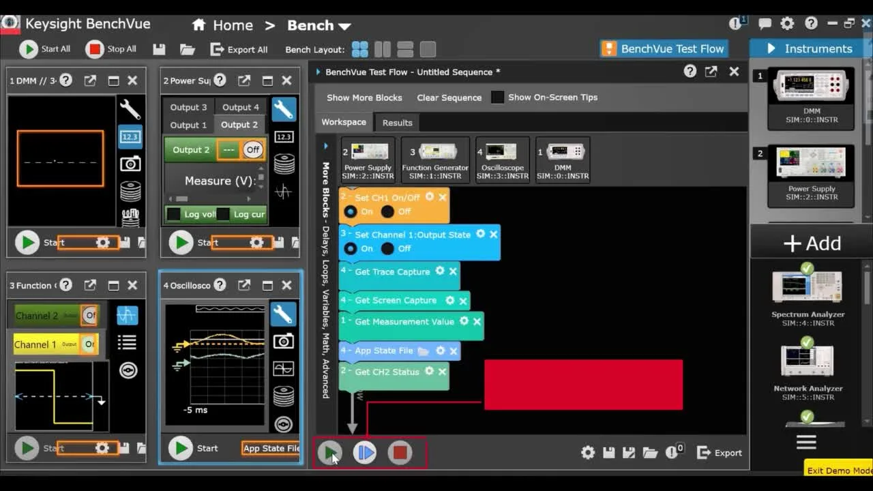Open notifications alert icon in title bar

point(737,23)
